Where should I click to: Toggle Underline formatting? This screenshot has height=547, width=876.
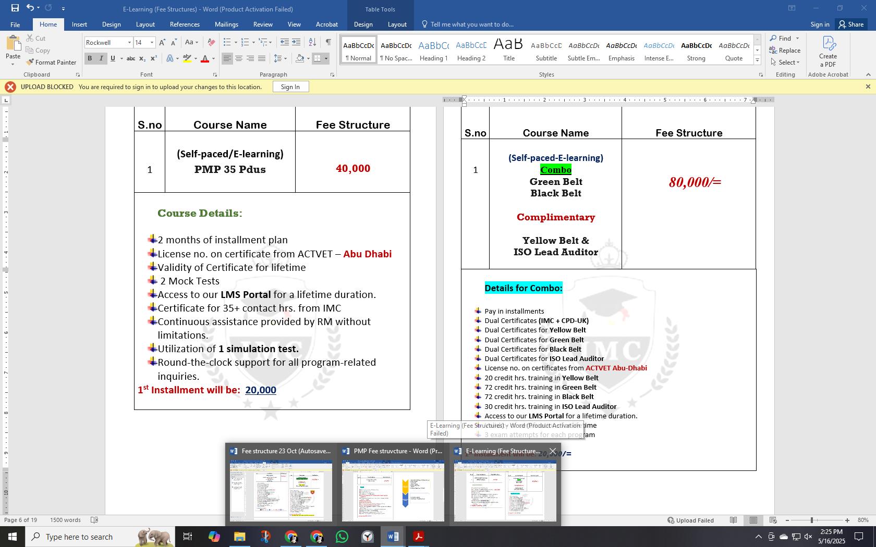[113, 58]
